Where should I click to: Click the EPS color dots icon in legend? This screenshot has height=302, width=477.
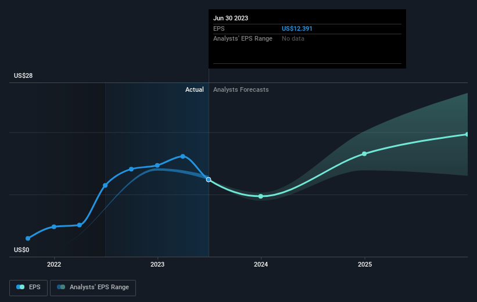click(x=20, y=287)
